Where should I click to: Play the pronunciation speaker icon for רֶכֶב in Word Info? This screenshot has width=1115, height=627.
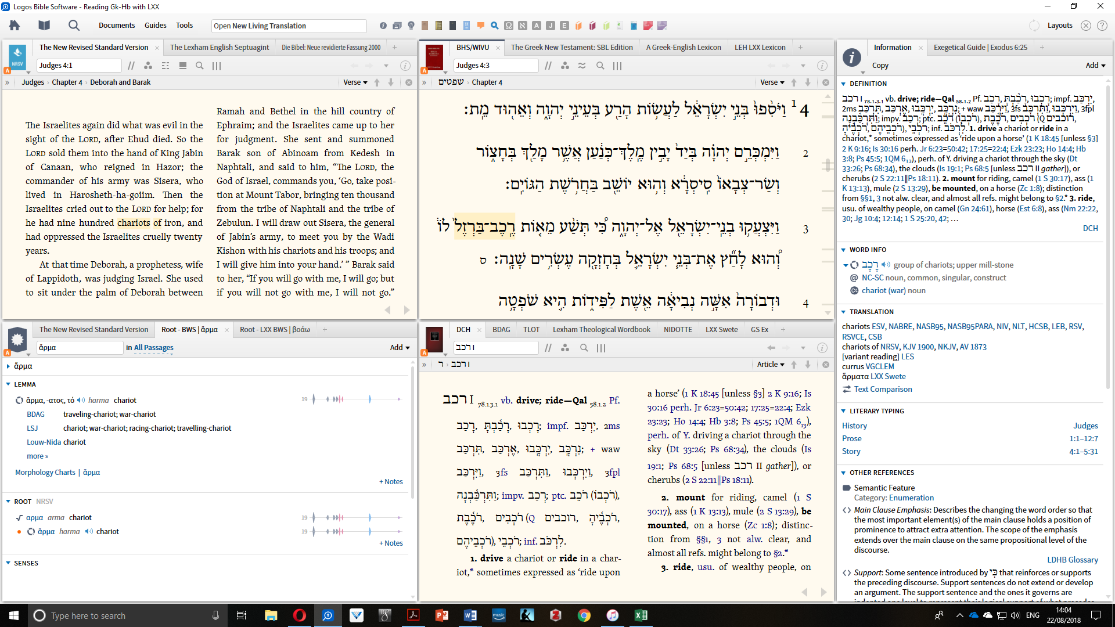[886, 265]
